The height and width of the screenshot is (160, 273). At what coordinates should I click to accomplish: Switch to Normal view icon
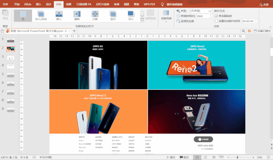click(197, 157)
